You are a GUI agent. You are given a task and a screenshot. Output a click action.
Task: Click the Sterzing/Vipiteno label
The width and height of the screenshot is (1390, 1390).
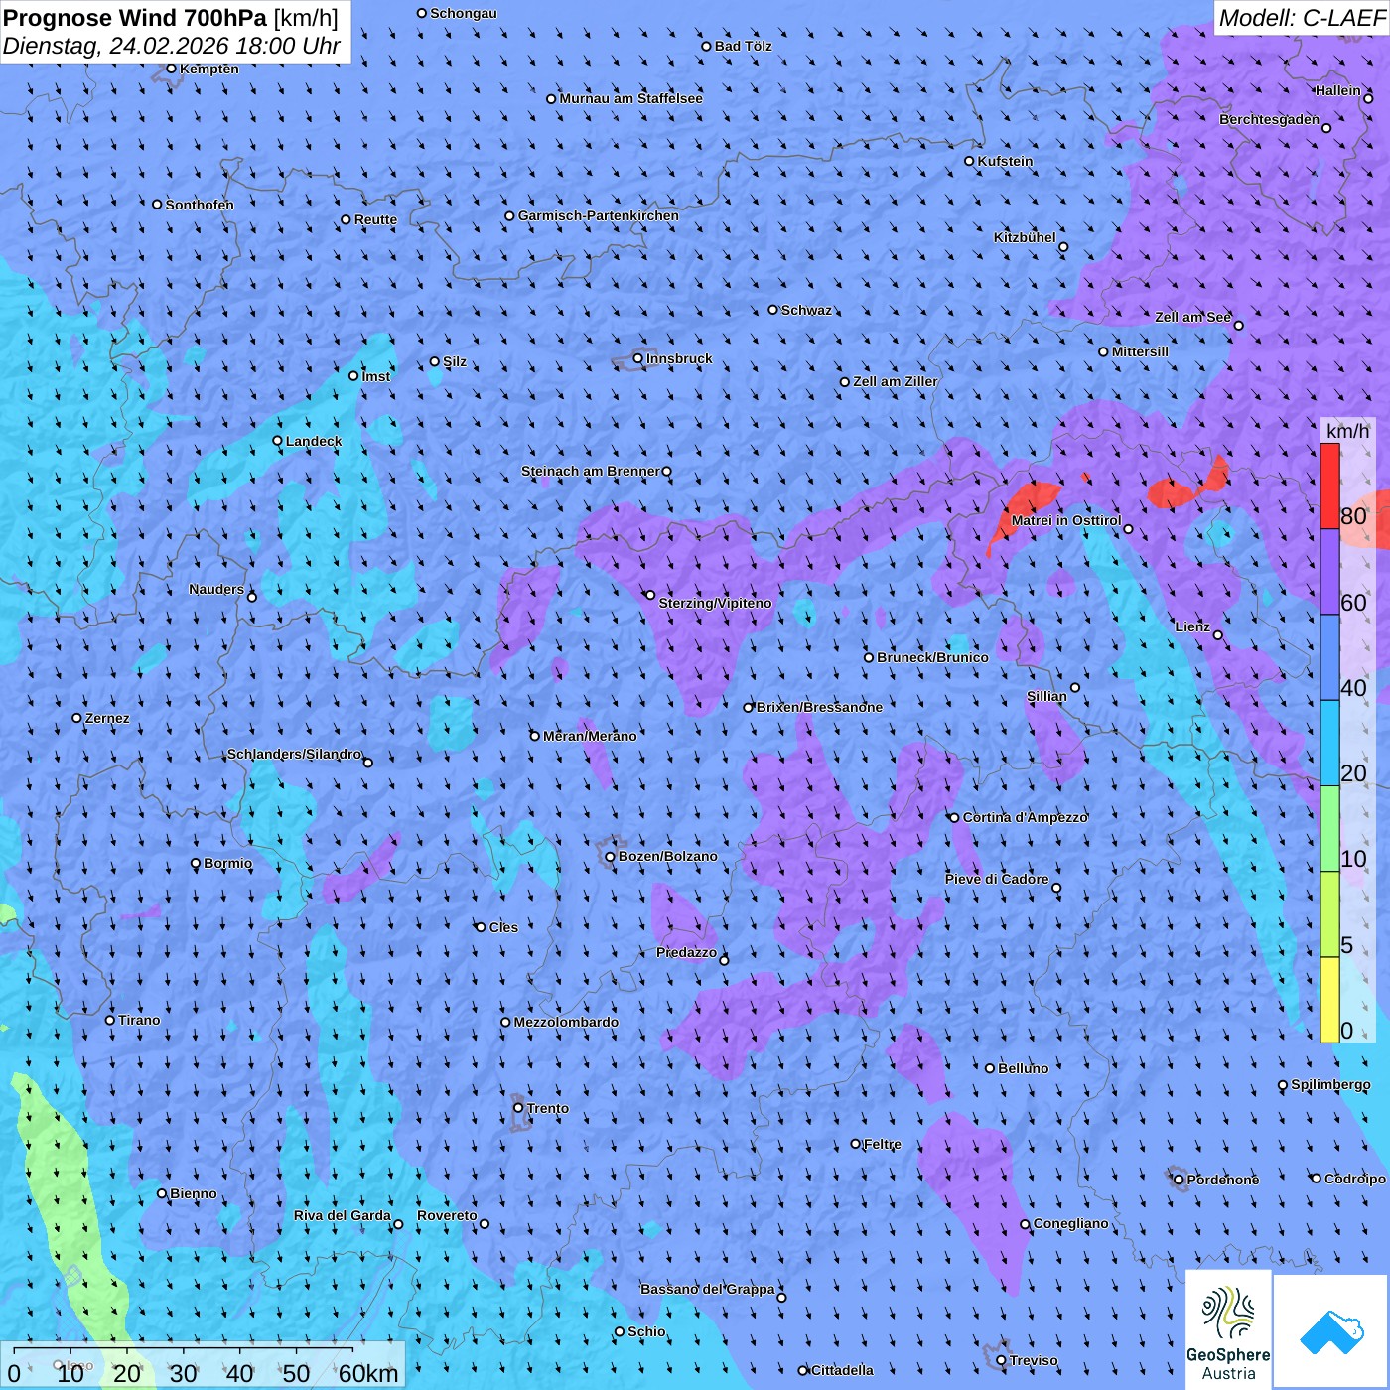pos(715,603)
